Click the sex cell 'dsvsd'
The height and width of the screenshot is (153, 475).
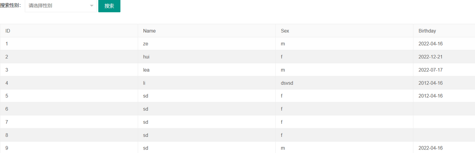click(x=344, y=83)
